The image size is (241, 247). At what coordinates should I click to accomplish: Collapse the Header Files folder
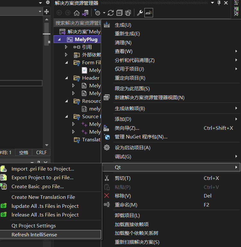66,78
